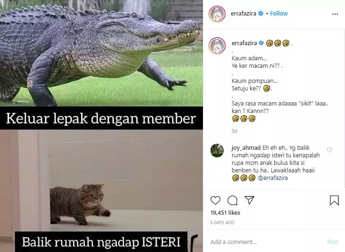
Task: Save post with bookmark icon
Action: tap(334, 200)
